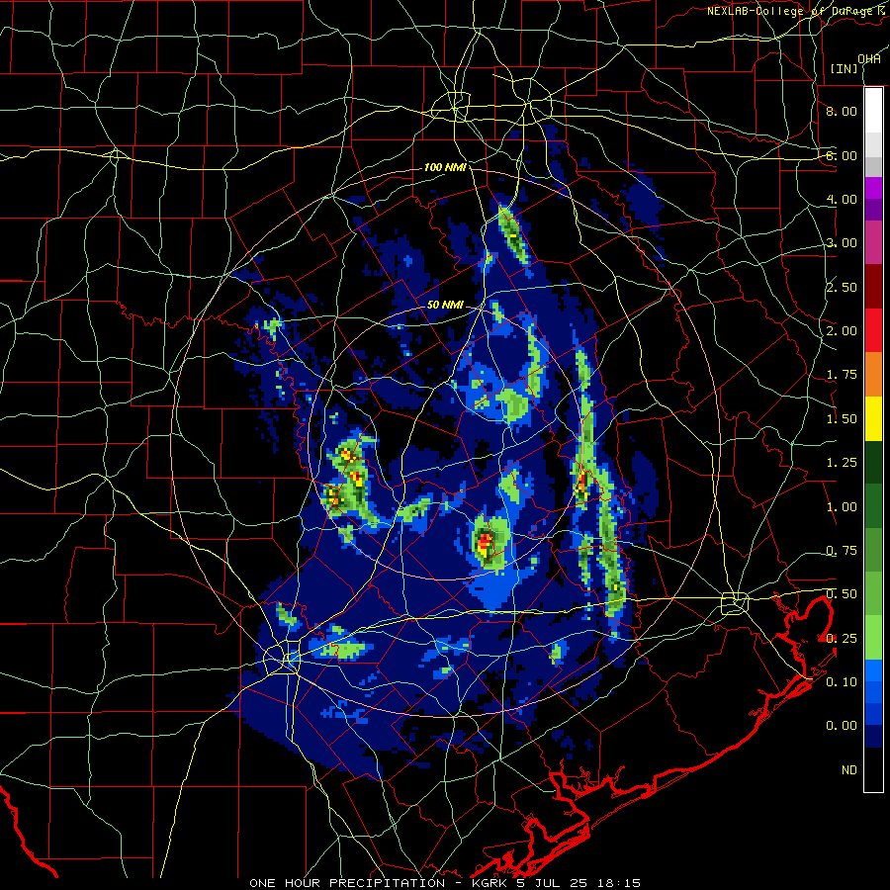
Task: Click the '0.10' legend value
Action: pos(842,682)
